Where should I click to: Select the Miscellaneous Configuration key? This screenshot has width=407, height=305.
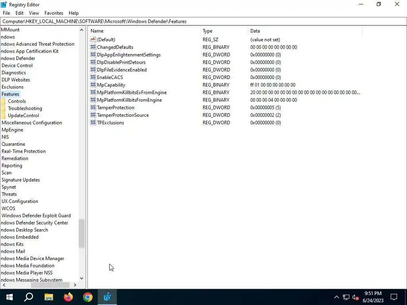(x=32, y=123)
